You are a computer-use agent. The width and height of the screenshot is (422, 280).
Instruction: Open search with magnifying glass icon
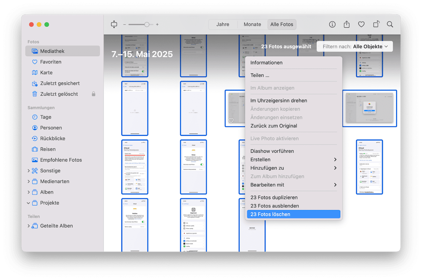coord(390,24)
